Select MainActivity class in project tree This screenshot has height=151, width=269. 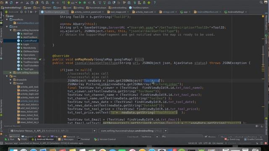29,48
